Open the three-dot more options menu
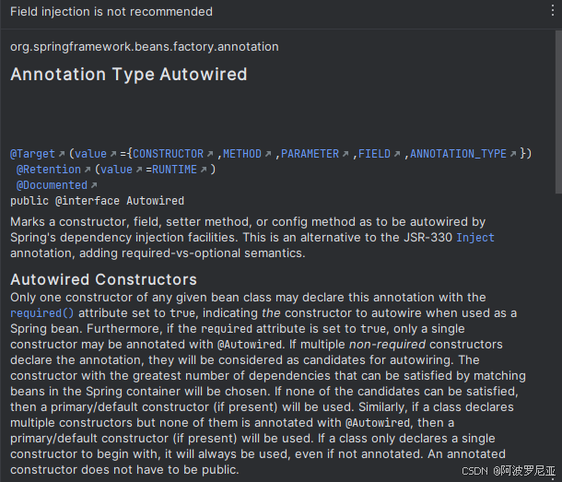 click(552, 11)
